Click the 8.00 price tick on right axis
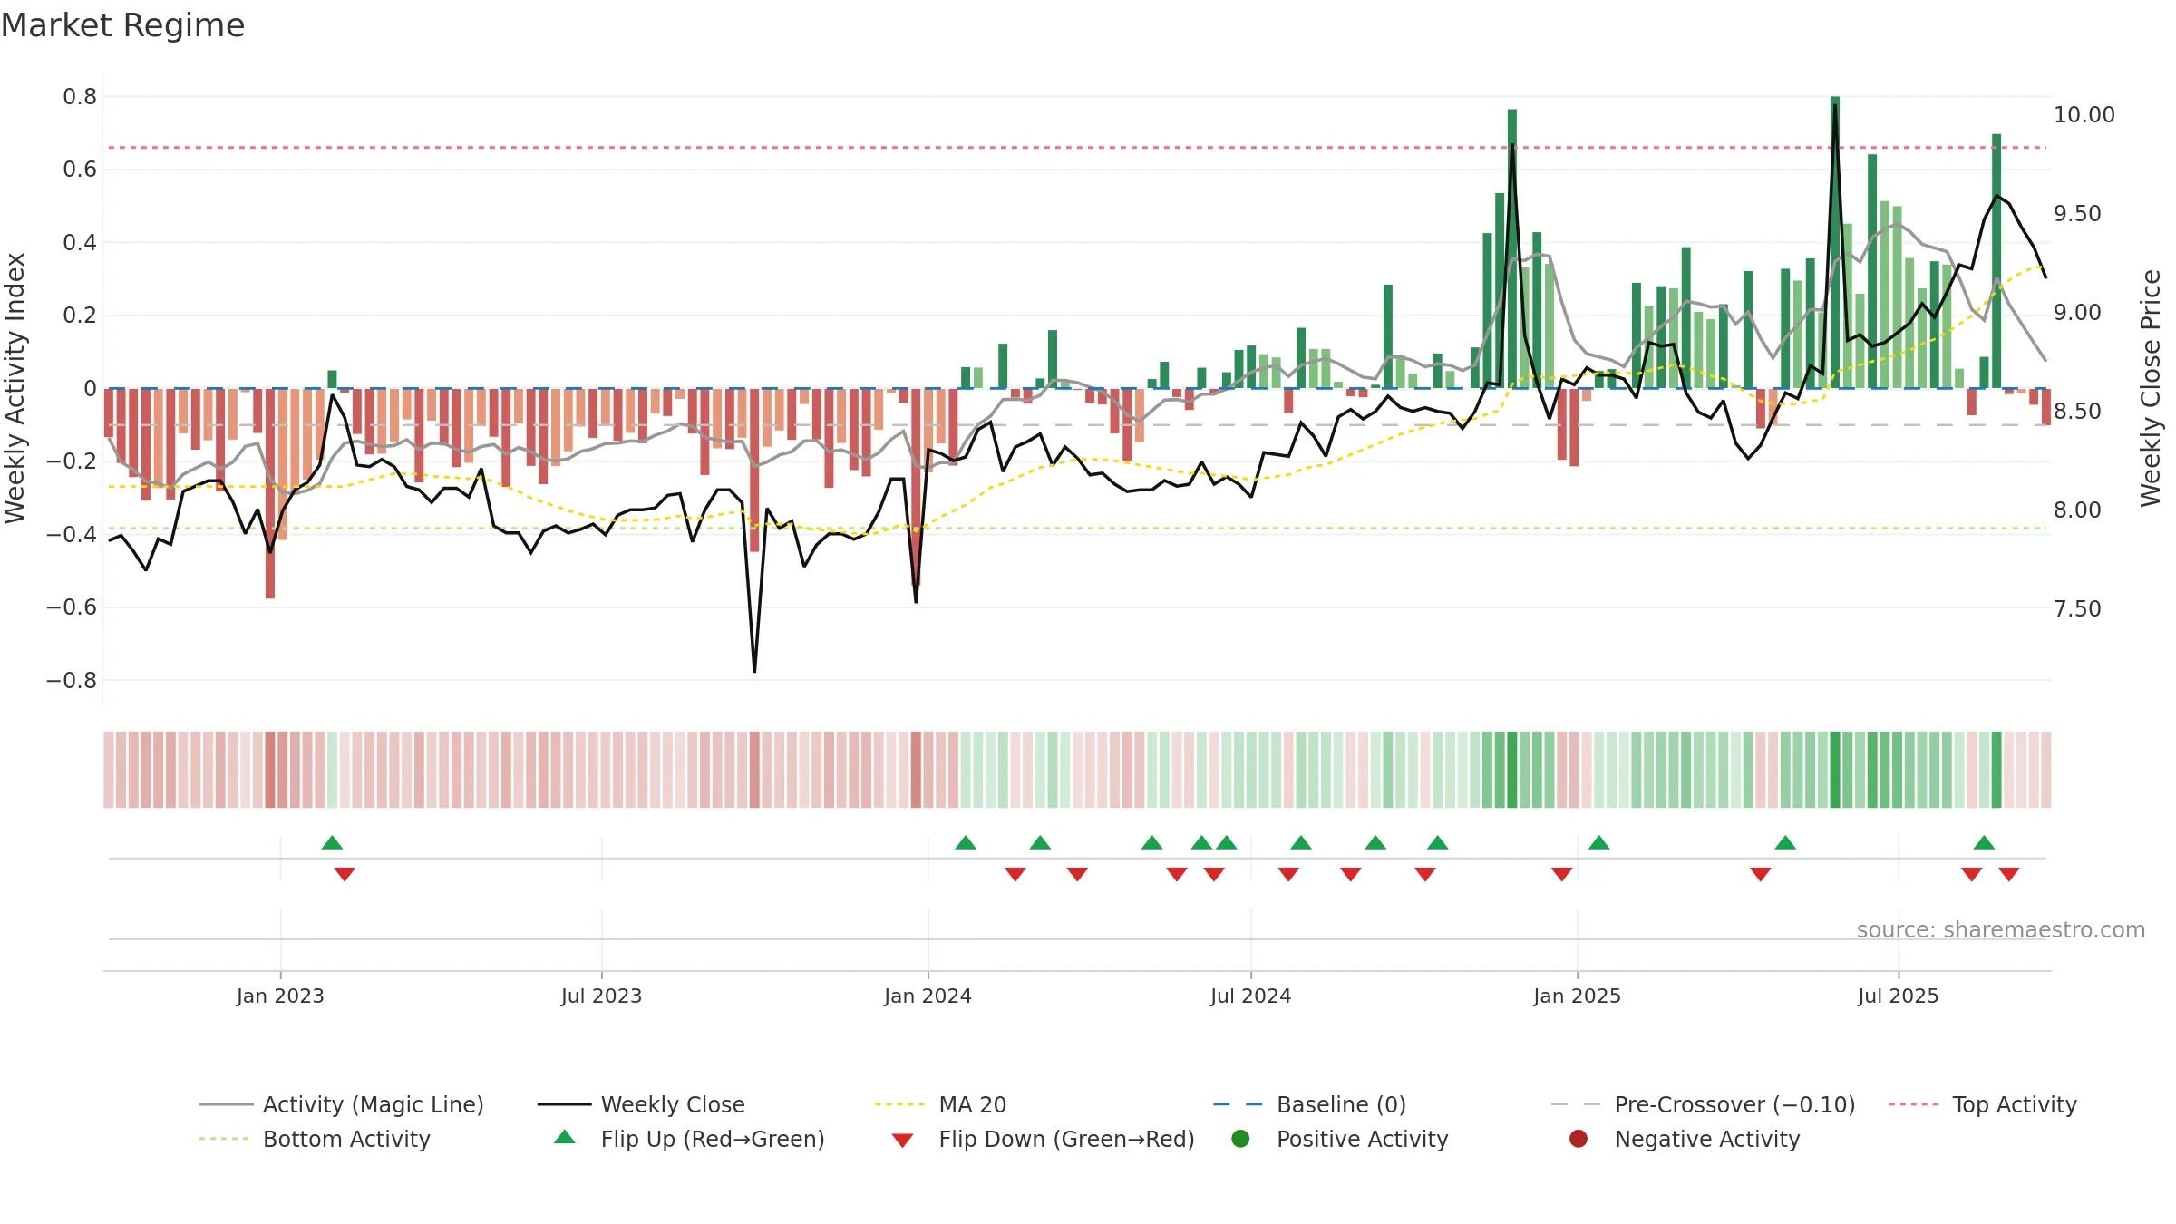This screenshot has width=2176, height=1224. click(2077, 510)
